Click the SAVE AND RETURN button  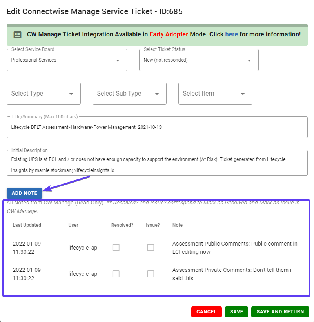[280, 312]
